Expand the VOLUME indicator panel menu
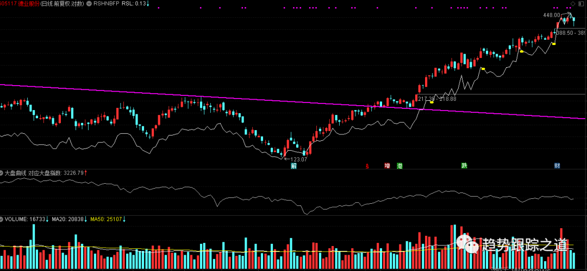 [x=2, y=220]
